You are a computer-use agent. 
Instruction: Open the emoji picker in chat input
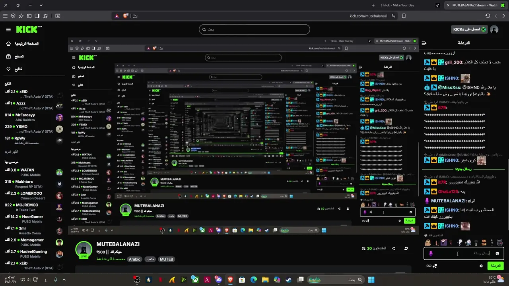coord(497,253)
